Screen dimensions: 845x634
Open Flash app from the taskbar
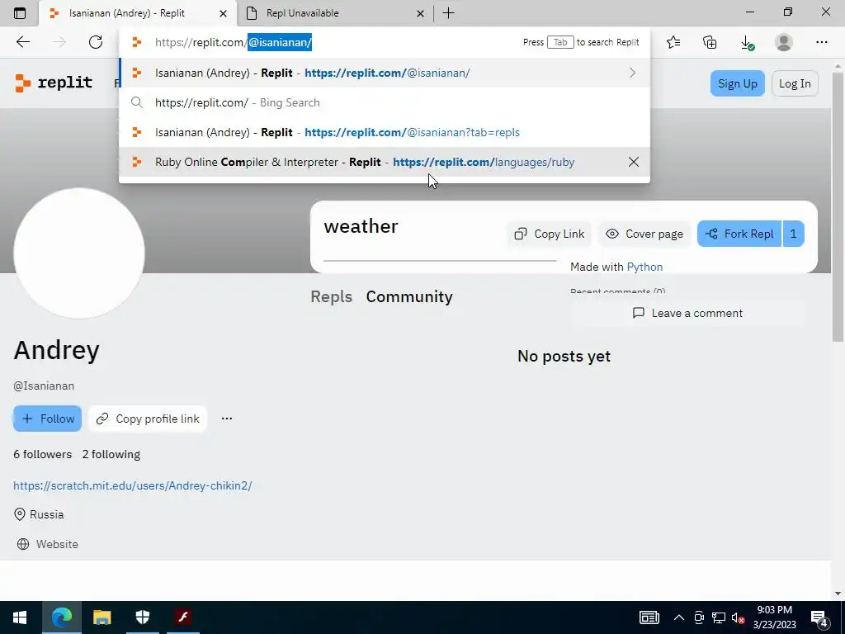(x=182, y=617)
